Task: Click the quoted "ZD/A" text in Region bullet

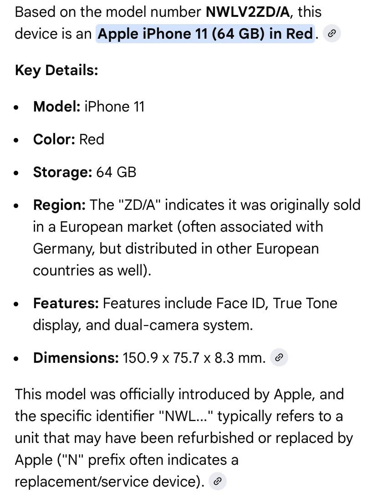Action: (x=140, y=205)
